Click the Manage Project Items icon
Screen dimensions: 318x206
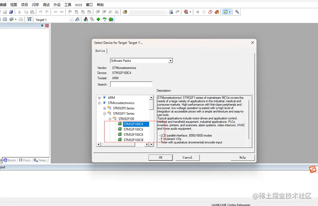86,19
